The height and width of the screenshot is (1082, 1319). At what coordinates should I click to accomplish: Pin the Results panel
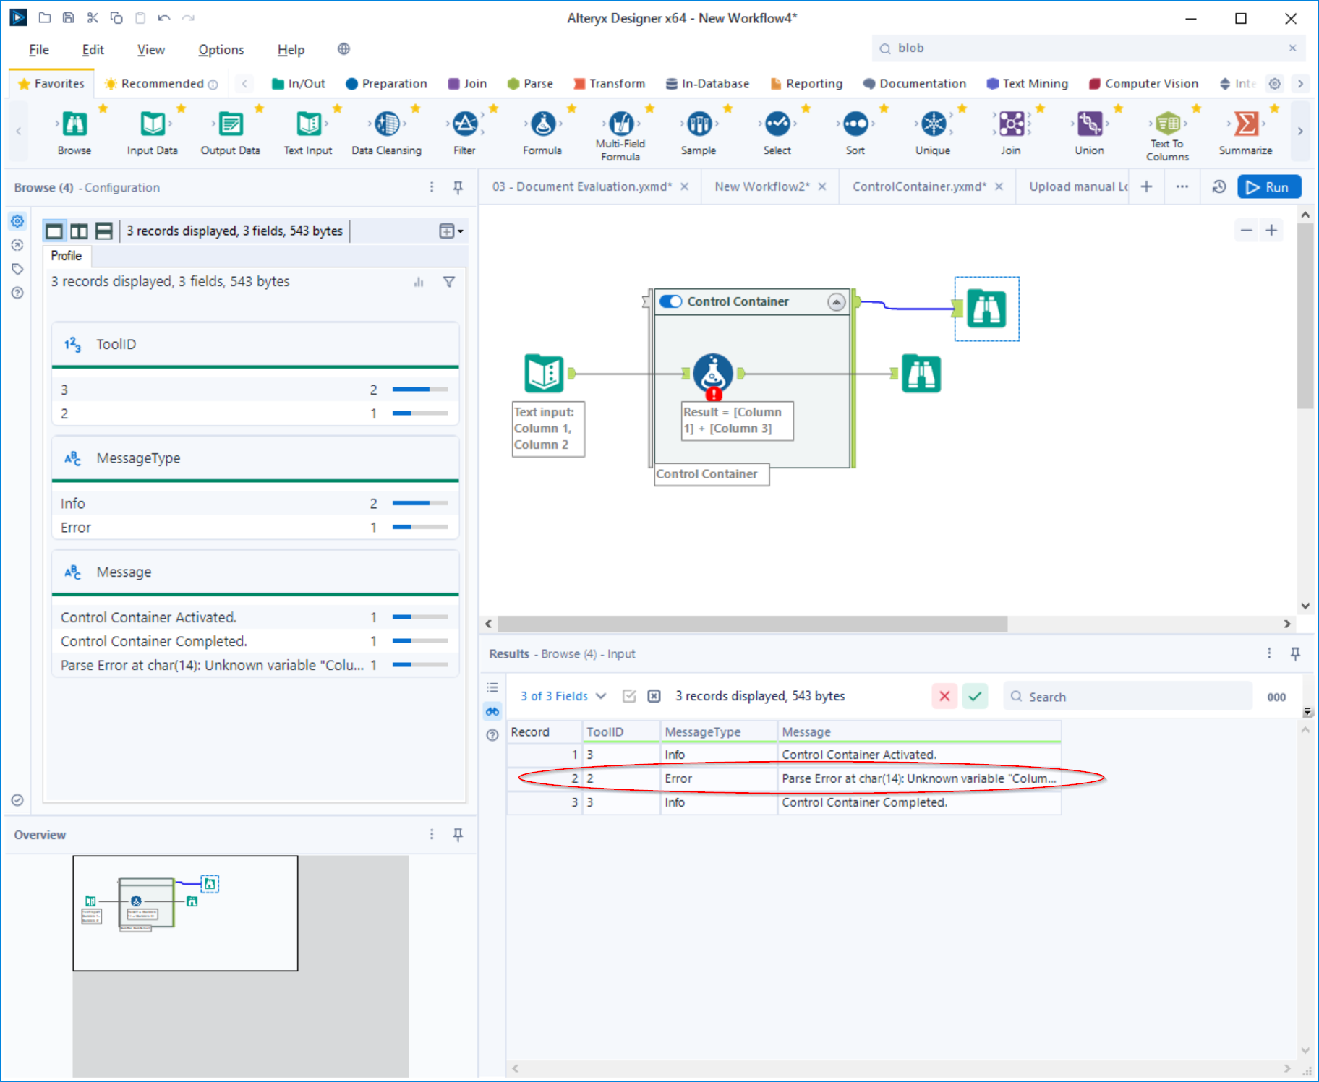[x=1296, y=653]
